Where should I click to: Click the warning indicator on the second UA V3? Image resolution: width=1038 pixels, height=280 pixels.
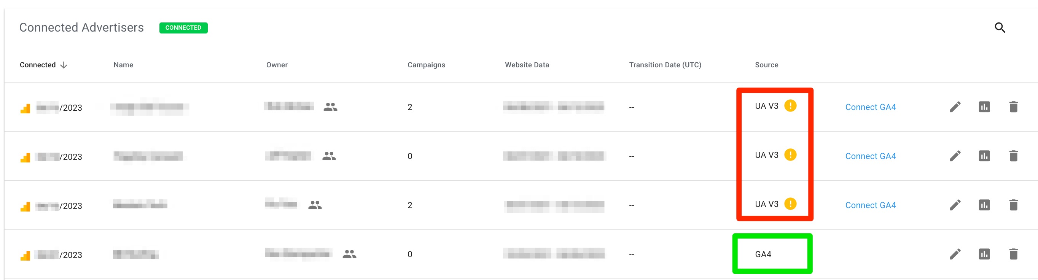click(791, 154)
